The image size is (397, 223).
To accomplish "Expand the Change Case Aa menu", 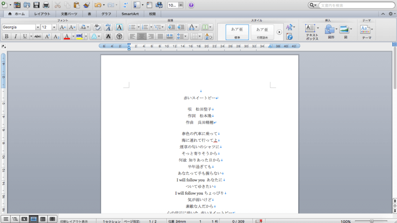I will coord(84,27).
